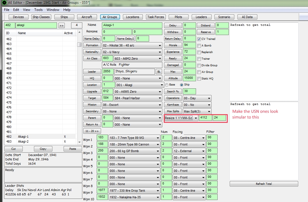The image size is (308, 202).
Task: Switch to the Pilots editor
Action: [178, 17]
